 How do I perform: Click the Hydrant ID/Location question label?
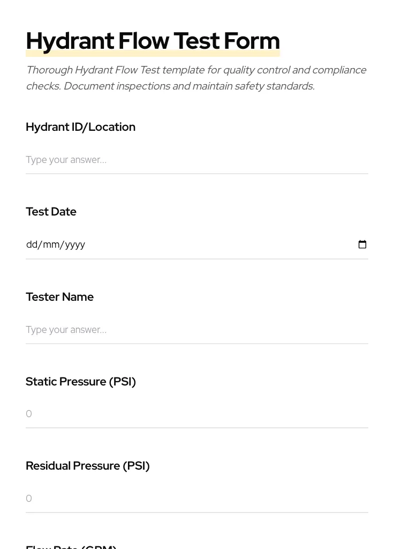coord(80,127)
